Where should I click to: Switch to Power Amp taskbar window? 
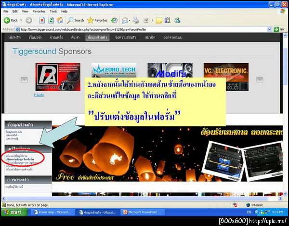pos(53,212)
